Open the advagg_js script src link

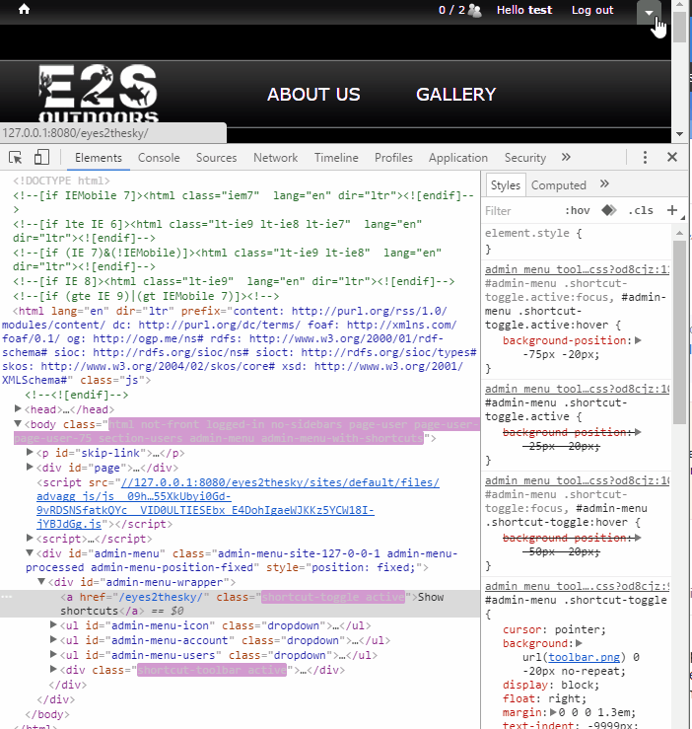(238, 503)
